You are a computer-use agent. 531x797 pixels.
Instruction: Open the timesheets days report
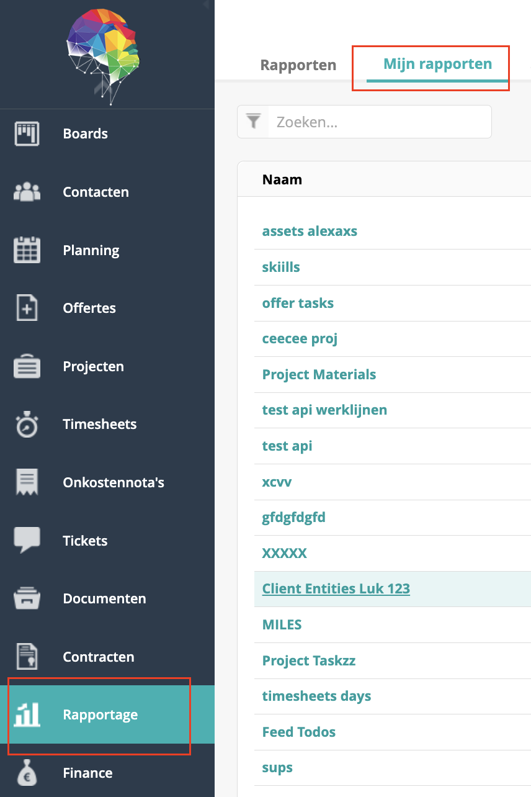316,696
